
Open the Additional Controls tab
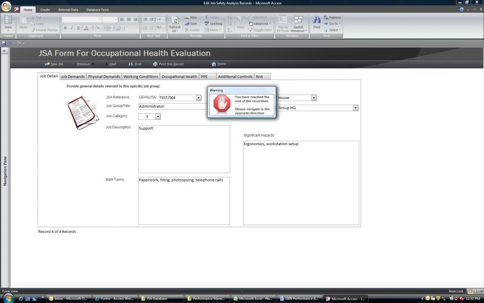click(x=235, y=76)
